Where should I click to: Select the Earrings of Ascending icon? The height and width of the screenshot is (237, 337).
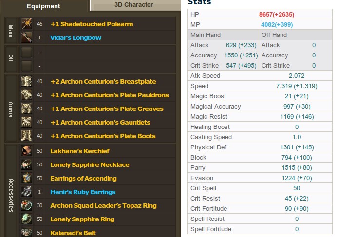point(27,178)
